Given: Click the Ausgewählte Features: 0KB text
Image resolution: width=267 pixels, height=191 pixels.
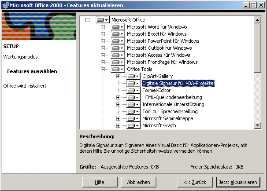Looking at the screenshot, I should coord(130,167).
